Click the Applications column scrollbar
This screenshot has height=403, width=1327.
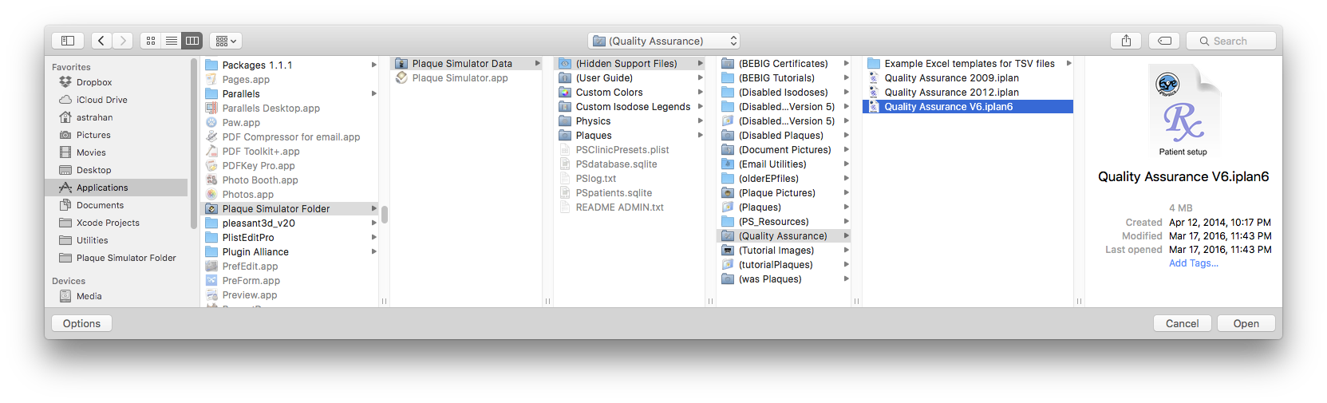pyautogui.click(x=385, y=215)
